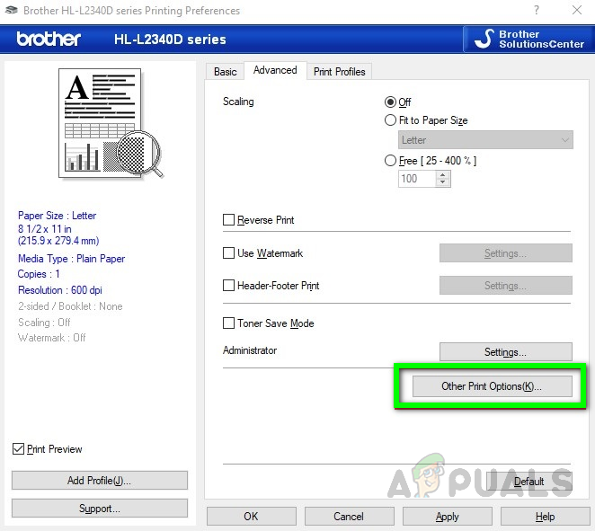Open the Help button

pos(546,517)
